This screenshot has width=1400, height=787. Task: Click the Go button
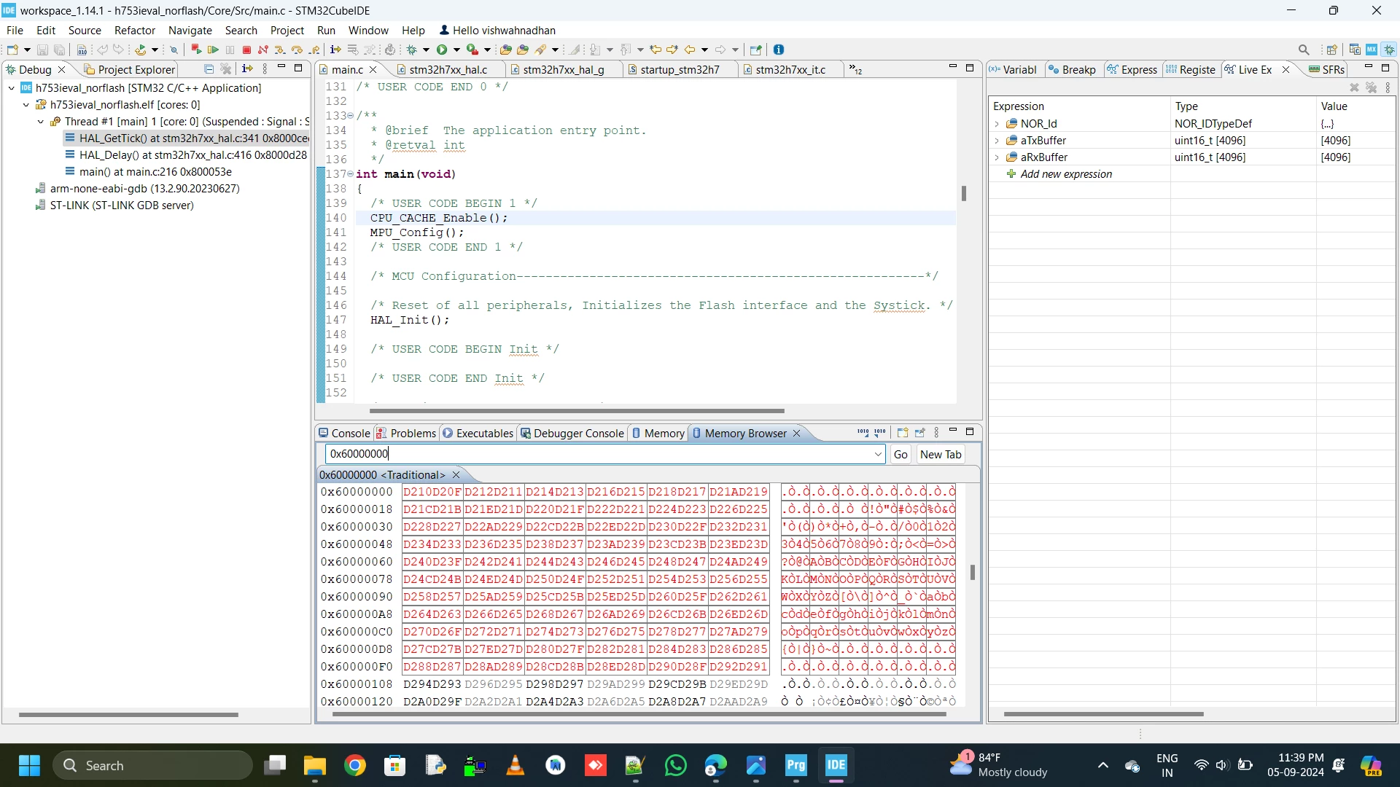(901, 454)
